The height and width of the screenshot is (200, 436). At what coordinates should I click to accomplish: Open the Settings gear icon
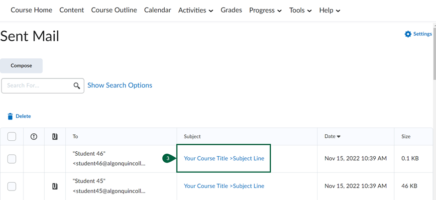point(408,34)
